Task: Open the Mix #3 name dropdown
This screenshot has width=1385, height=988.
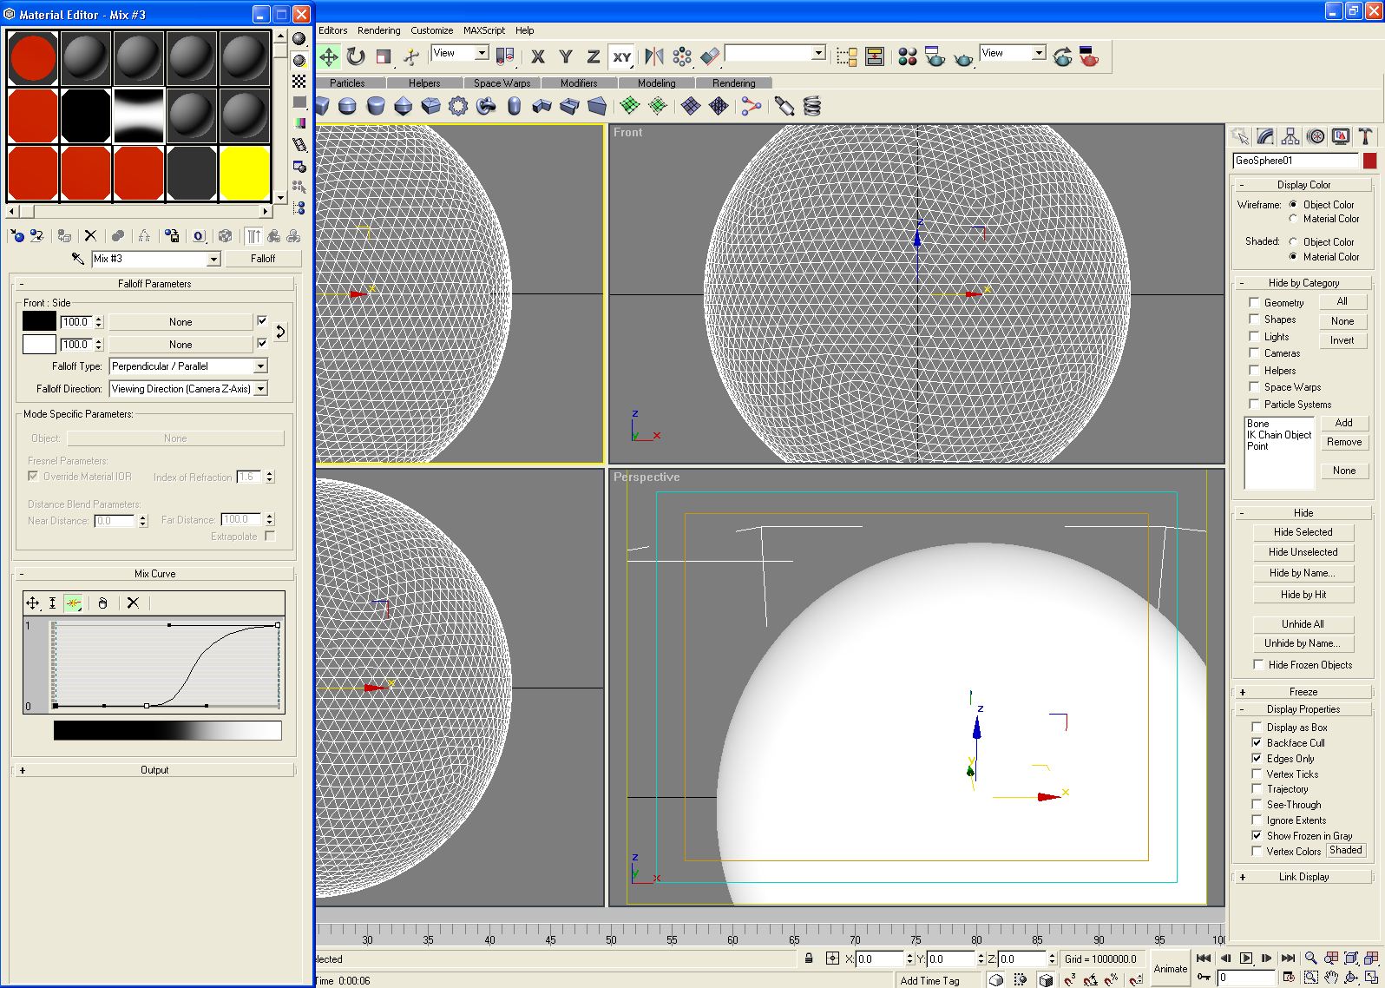Action: [213, 259]
